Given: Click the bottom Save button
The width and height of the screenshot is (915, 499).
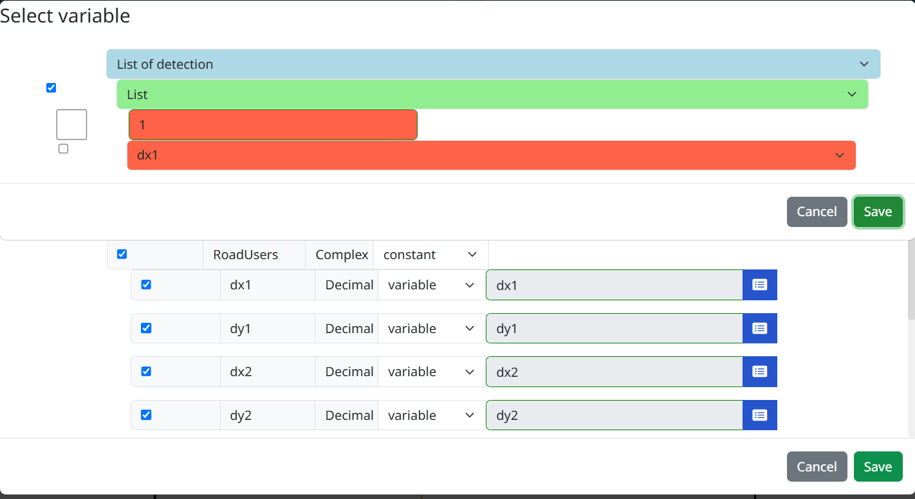Looking at the screenshot, I should pyautogui.click(x=878, y=467).
